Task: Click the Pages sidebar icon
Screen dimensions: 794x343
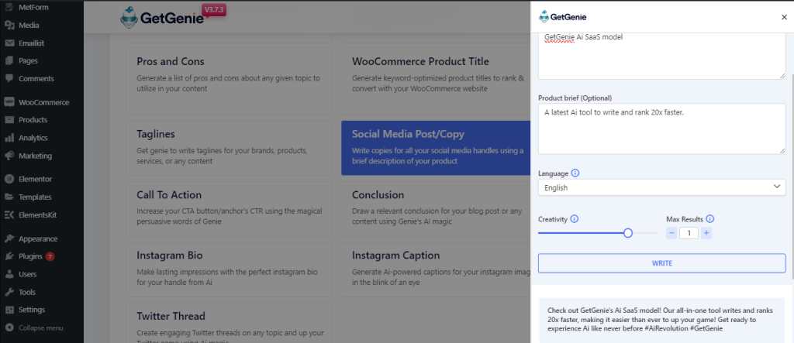Action: tap(9, 60)
